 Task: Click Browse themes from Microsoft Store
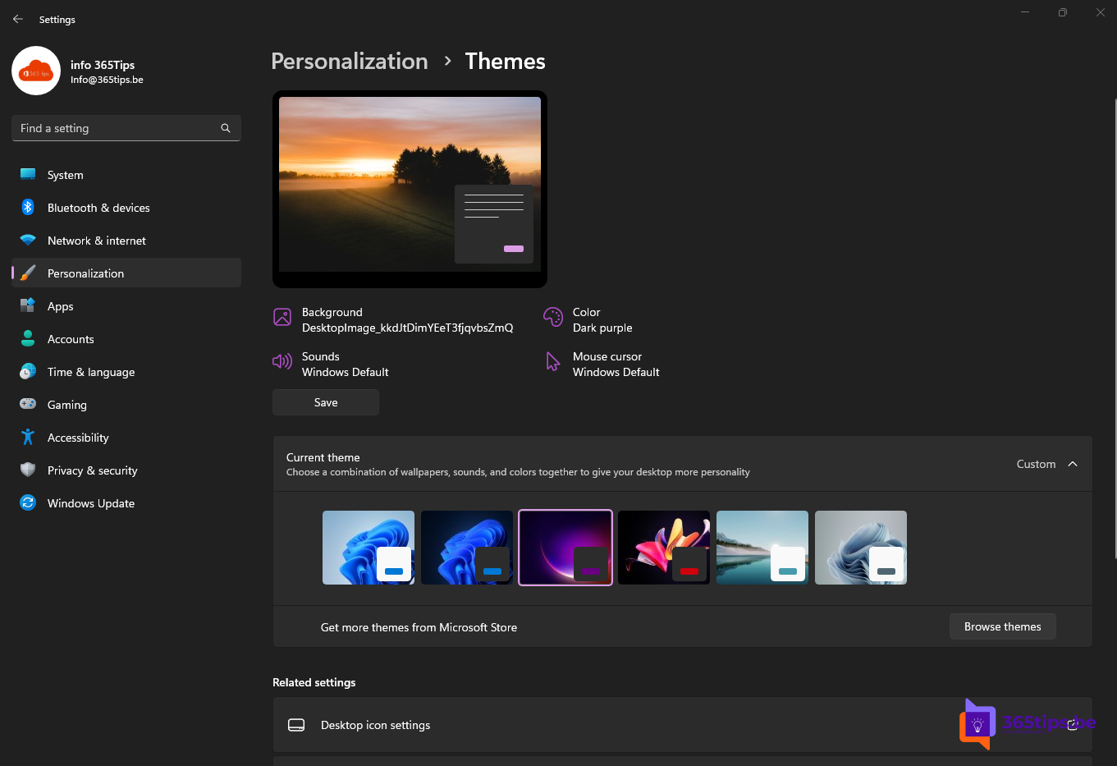coord(1002,626)
